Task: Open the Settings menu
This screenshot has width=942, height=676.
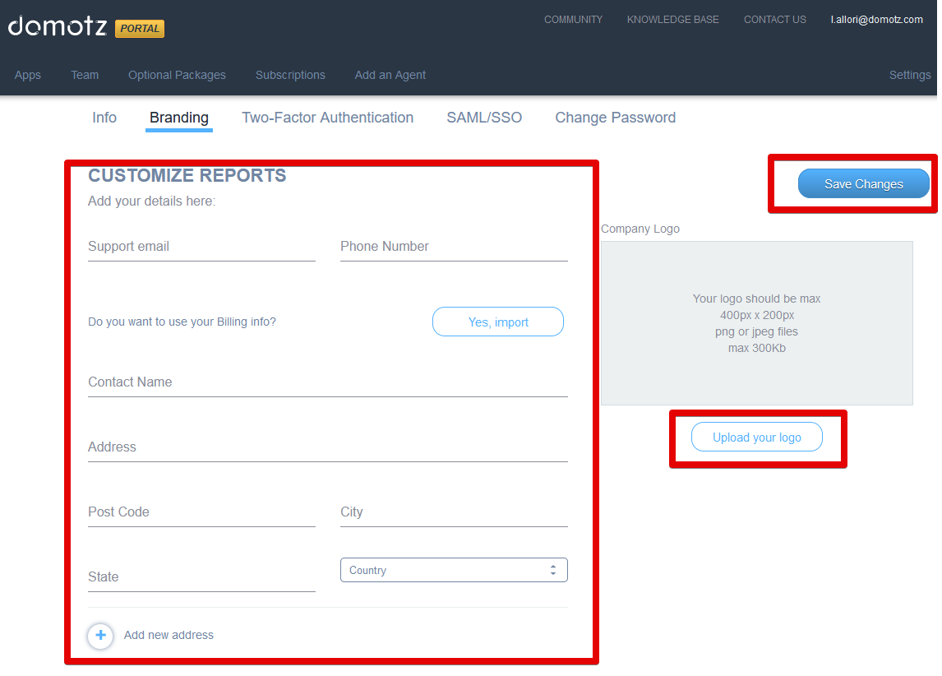Action: (x=909, y=75)
